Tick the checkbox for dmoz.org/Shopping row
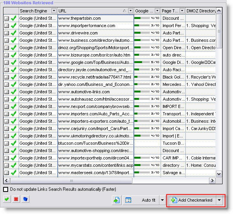233x214 pixels. point(7,48)
